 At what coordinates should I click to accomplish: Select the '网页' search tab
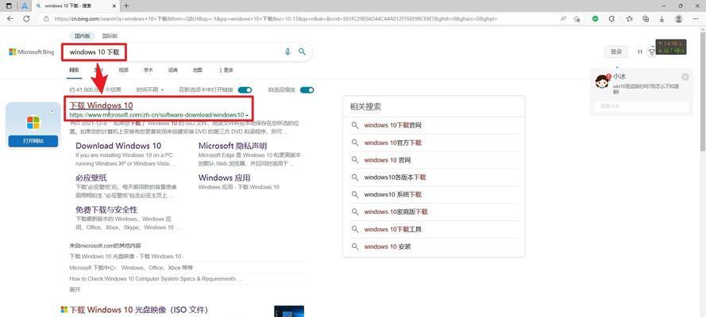point(74,70)
